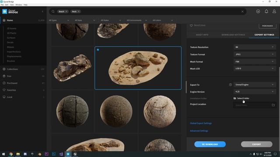Open Favorites in the sidebar
280x157 pixels.
[x=23, y=90]
